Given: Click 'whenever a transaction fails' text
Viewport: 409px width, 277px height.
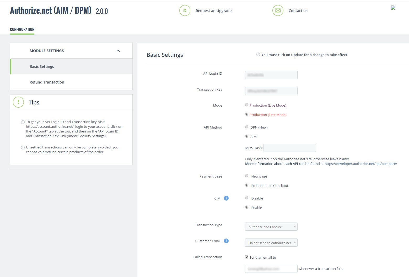Looking at the screenshot, I should (x=321, y=269).
